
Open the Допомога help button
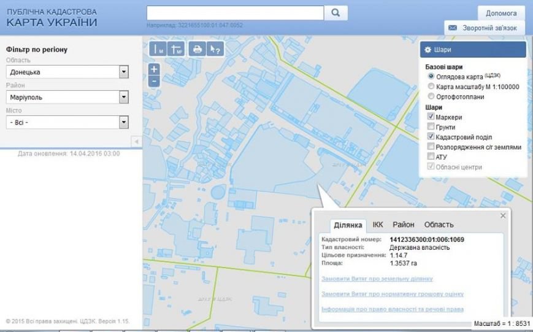[x=501, y=14]
